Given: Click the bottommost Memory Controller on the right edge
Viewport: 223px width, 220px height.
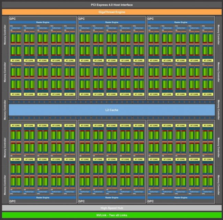Looking at the screenshot, I should 219,185.
